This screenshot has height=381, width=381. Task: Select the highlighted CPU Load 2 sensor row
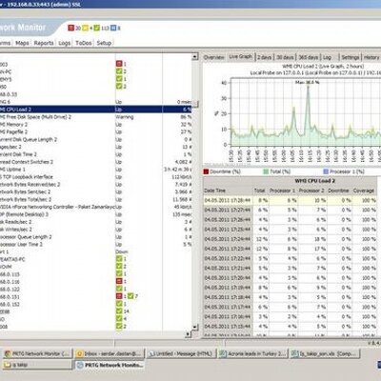[x=96, y=110]
